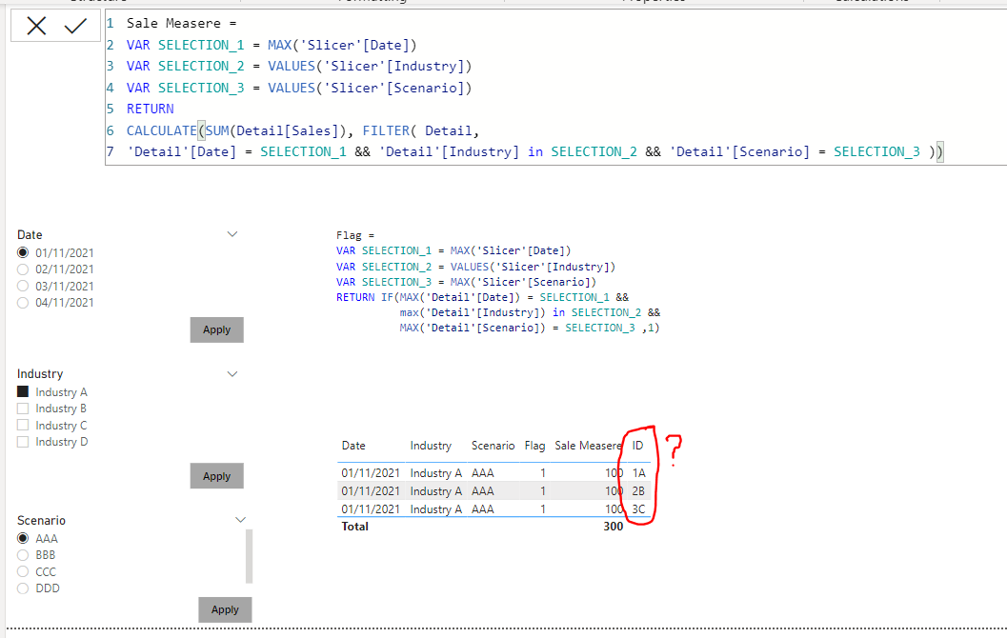Check the Industry C checkbox
The width and height of the screenshot is (1007, 638).
click(x=23, y=425)
